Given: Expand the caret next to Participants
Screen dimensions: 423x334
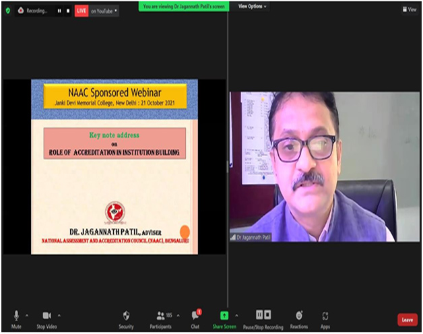Looking at the screenshot, I should (x=178, y=315).
